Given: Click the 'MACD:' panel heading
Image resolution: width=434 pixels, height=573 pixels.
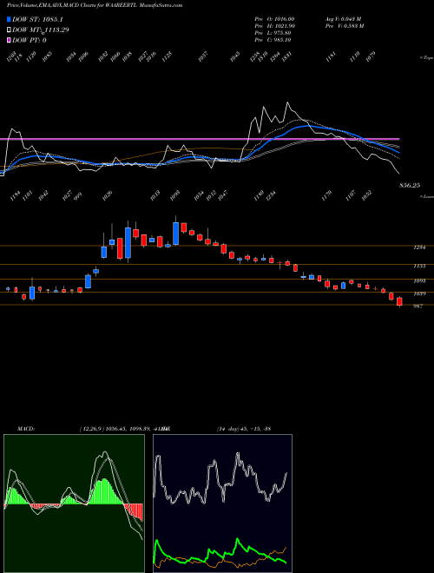Looking at the screenshot, I should click(26, 429).
